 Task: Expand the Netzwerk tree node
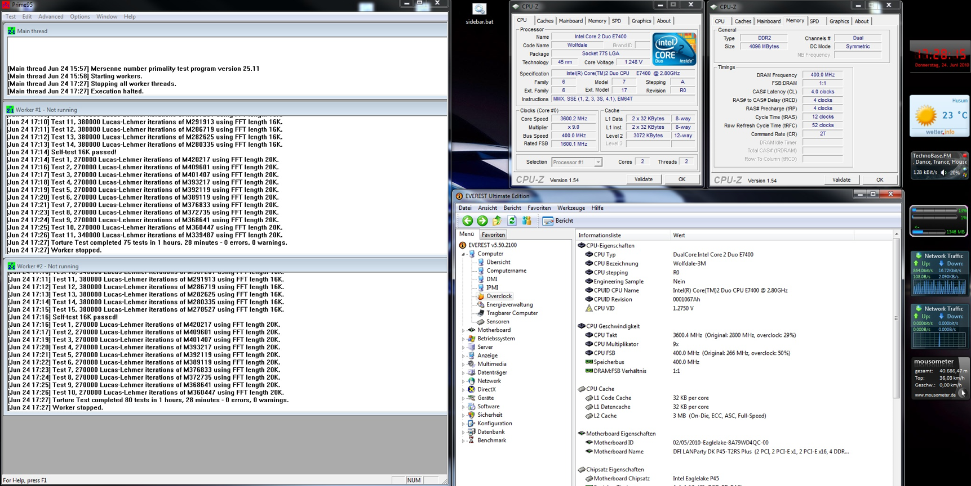tap(463, 381)
